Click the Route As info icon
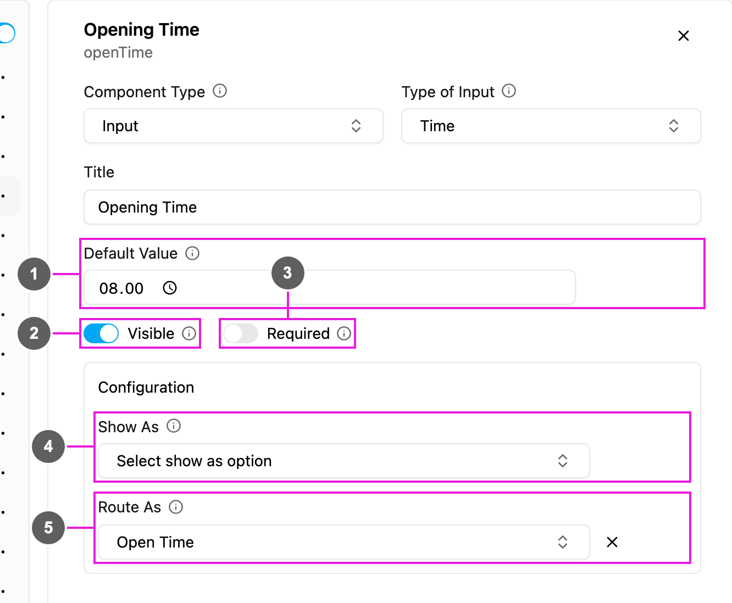The image size is (732, 603). [x=176, y=507]
